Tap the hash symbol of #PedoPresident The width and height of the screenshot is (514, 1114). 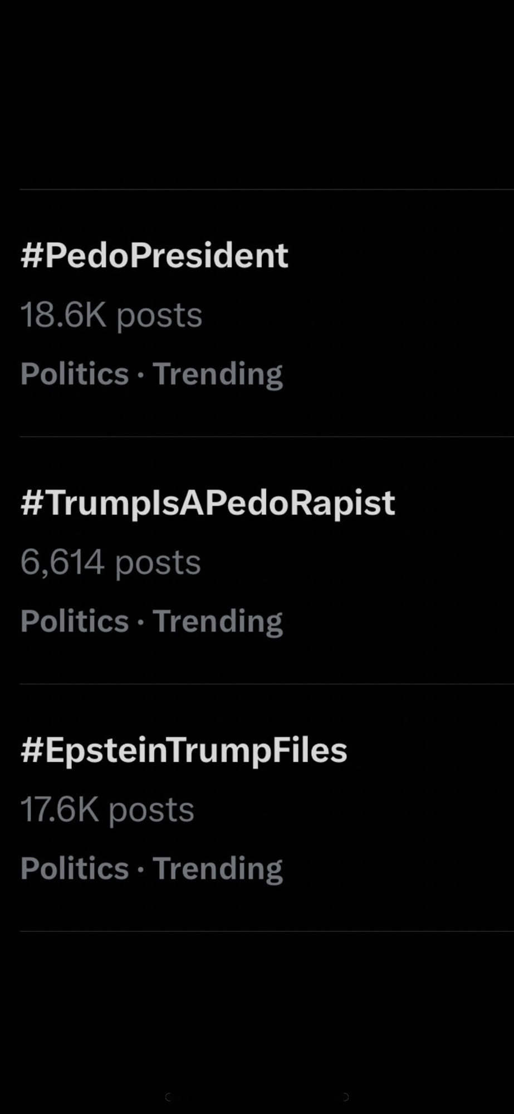32,256
